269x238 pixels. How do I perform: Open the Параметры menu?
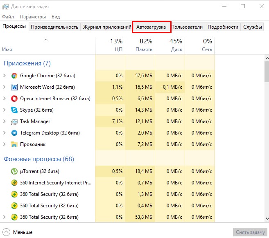(x=33, y=17)
